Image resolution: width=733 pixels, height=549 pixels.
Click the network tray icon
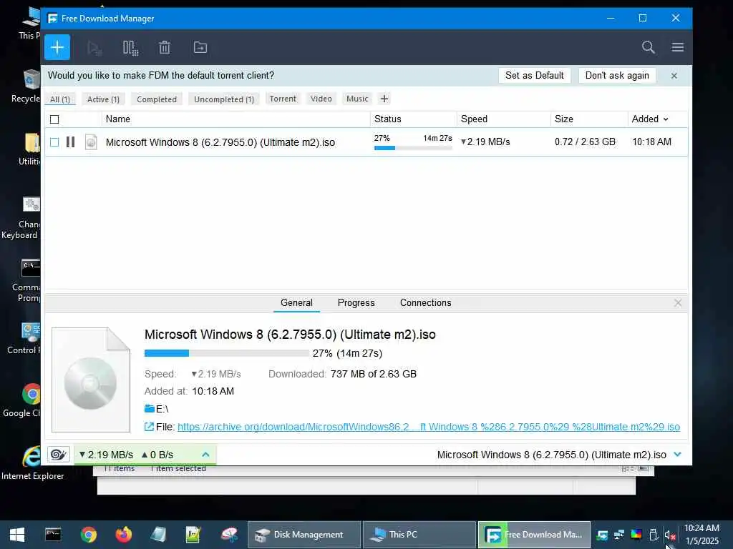tap(619, 535)
